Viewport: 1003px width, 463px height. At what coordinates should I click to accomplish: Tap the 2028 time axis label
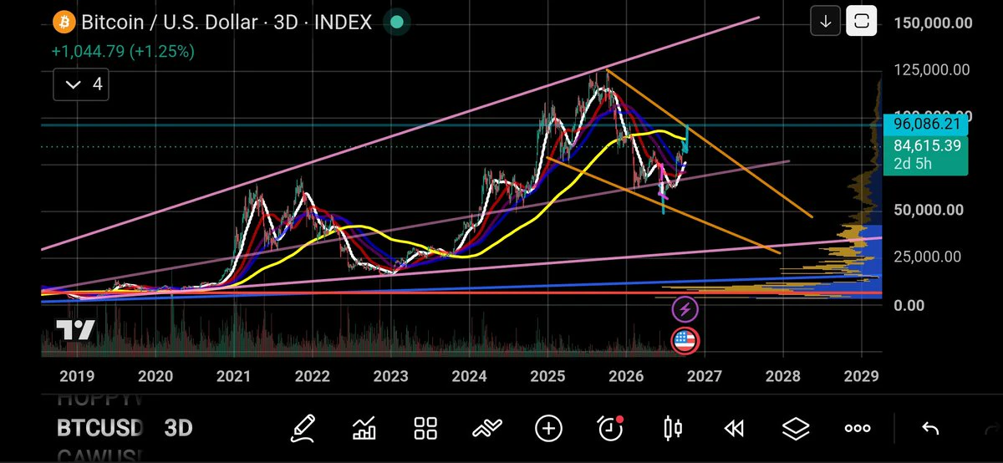point(783,377)
